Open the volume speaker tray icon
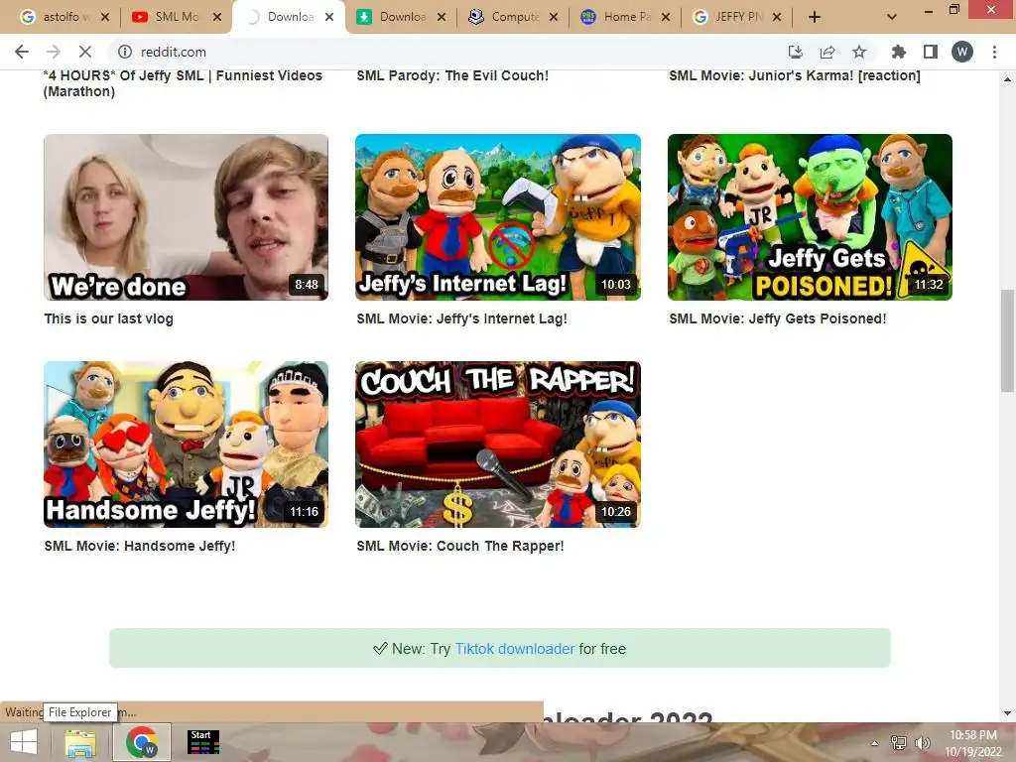This screenshot has height=762, width=1016. pos(922,742)
